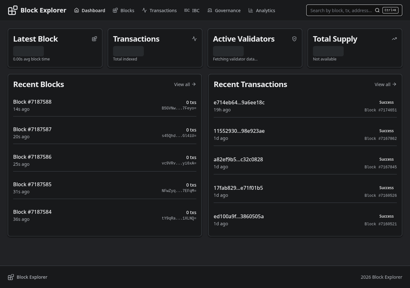Click the Latest Block card title

coord(36,39)
